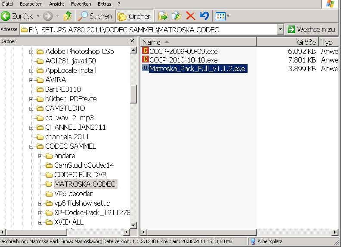
Task: Click the folder Up one level icon
Action: pyautogui.click(x=67, y=16)
